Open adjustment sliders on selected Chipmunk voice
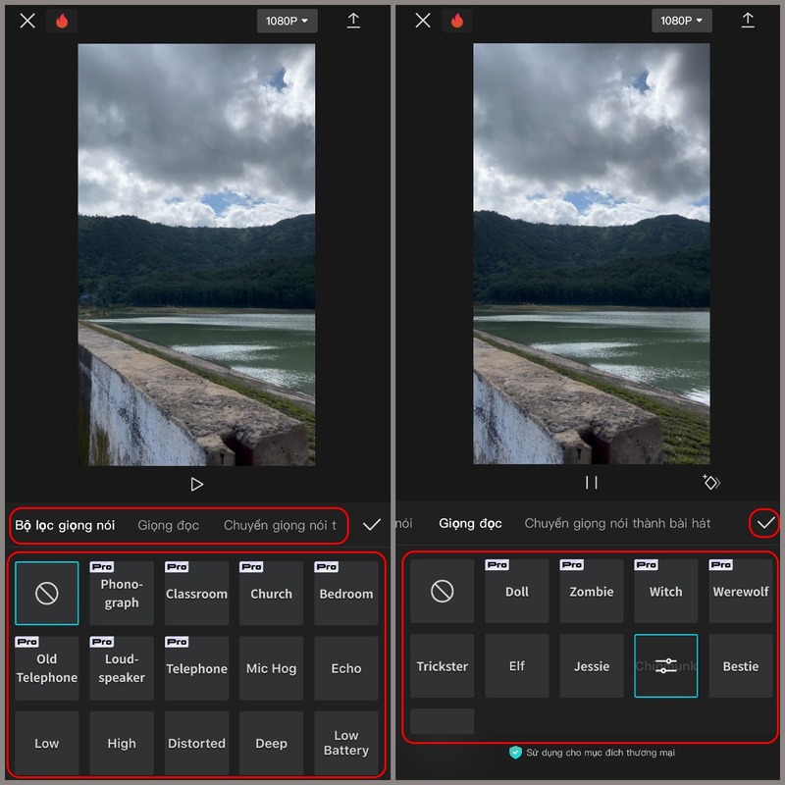The image size is (785, 785). click(x=665, y=666)
